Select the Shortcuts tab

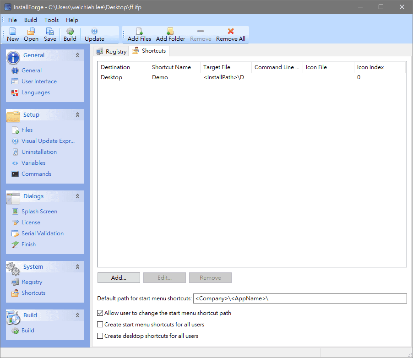coord(149,51)
